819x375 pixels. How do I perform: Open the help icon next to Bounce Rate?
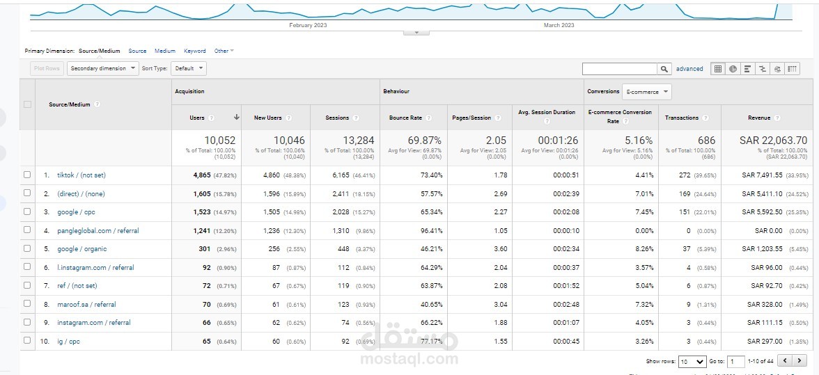(428, 118)
